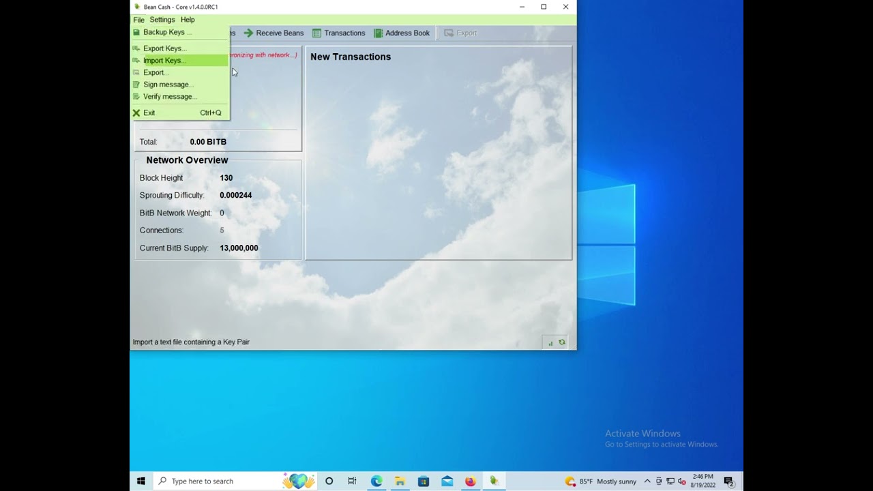Open the Transactions tab
This screenshot has height=491, width=873.
339,33
